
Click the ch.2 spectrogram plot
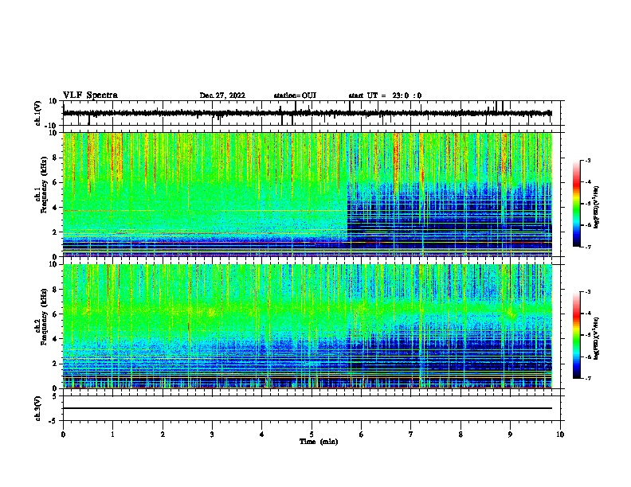pos(308,326)
